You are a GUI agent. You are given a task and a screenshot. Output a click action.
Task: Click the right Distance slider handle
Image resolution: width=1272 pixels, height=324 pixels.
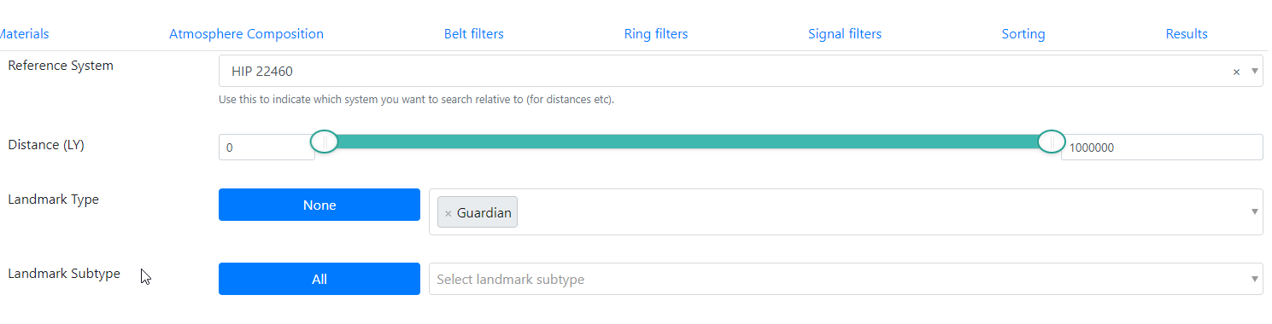1052,142
